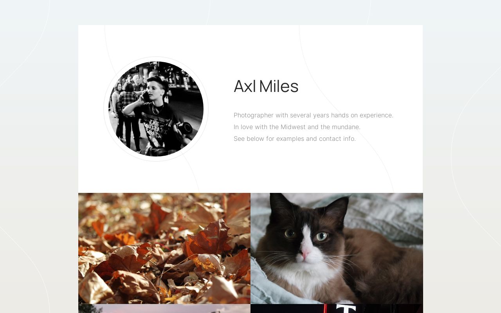Click the word 'Photographer' in the bio

coord(254,115)
